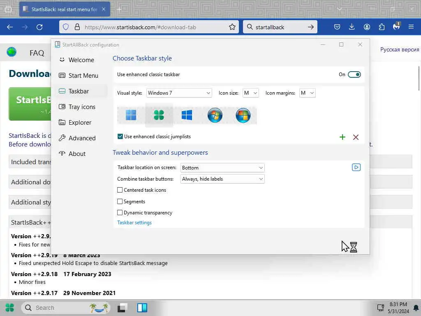Click the blue play preview icon
The image size is (421, 316).
click(356, 167)
